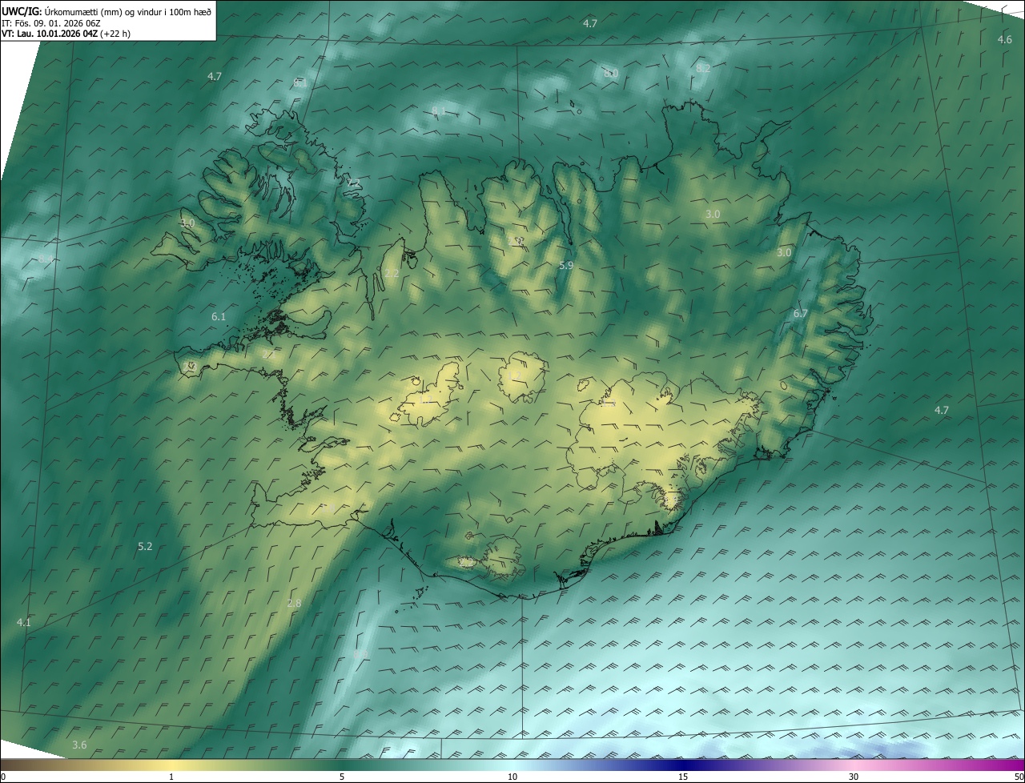Click the colorbar tick label '1'

(171, 777)
